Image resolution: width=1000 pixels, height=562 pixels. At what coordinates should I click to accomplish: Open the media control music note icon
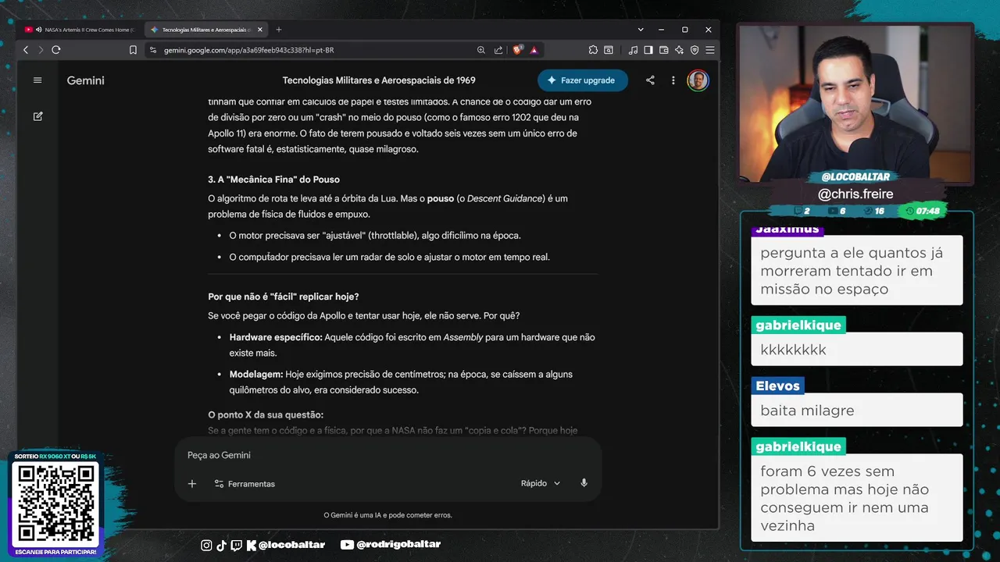click(x=633, y=50)
